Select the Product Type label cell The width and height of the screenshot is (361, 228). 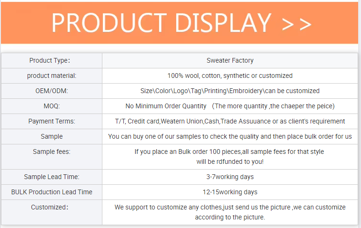[x=52, y=61]
